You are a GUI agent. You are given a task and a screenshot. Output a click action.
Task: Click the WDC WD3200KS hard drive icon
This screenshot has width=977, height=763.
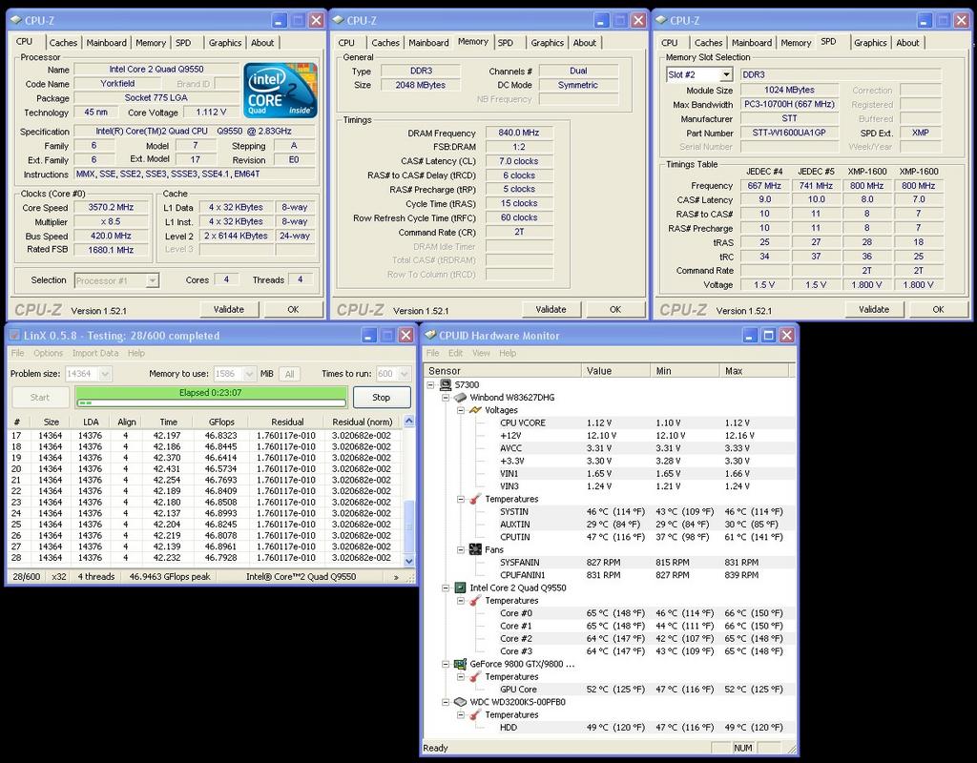coord(461,702)
